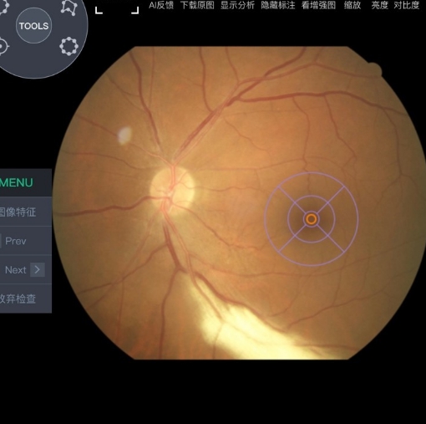
Task: Click the Next chevron arrow icon
Action: click(38, 269)
